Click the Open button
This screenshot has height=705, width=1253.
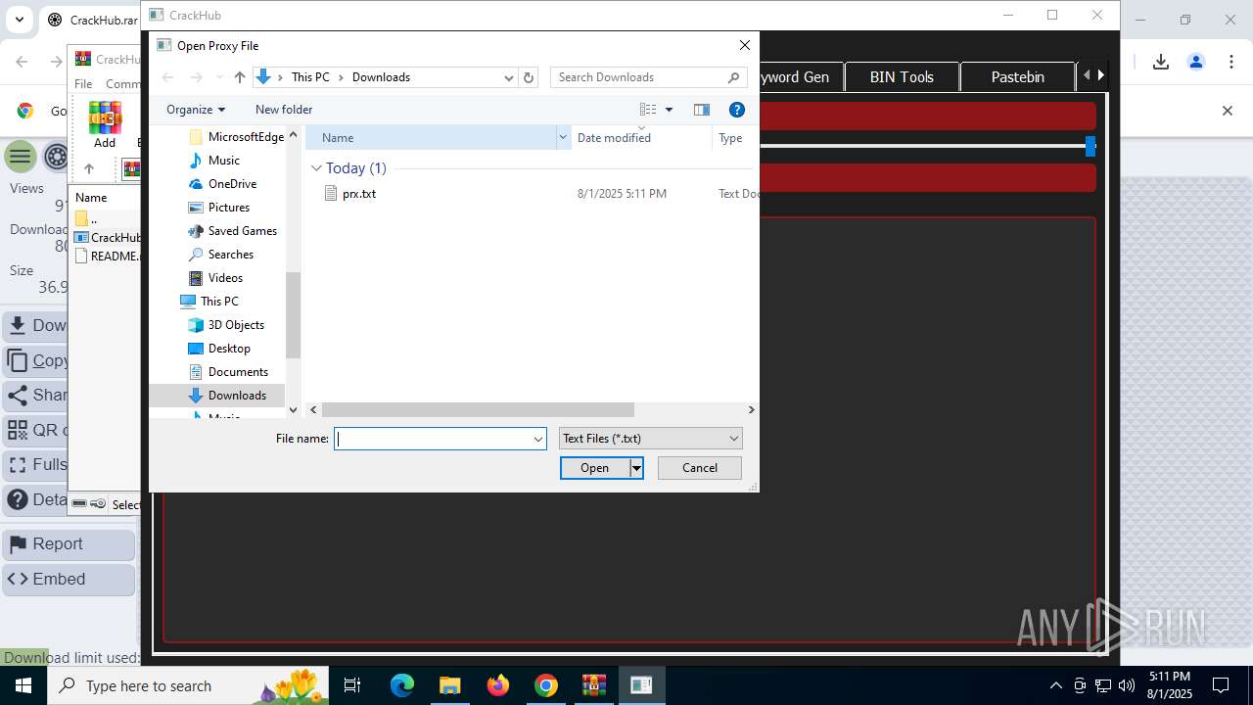(594, 468)
